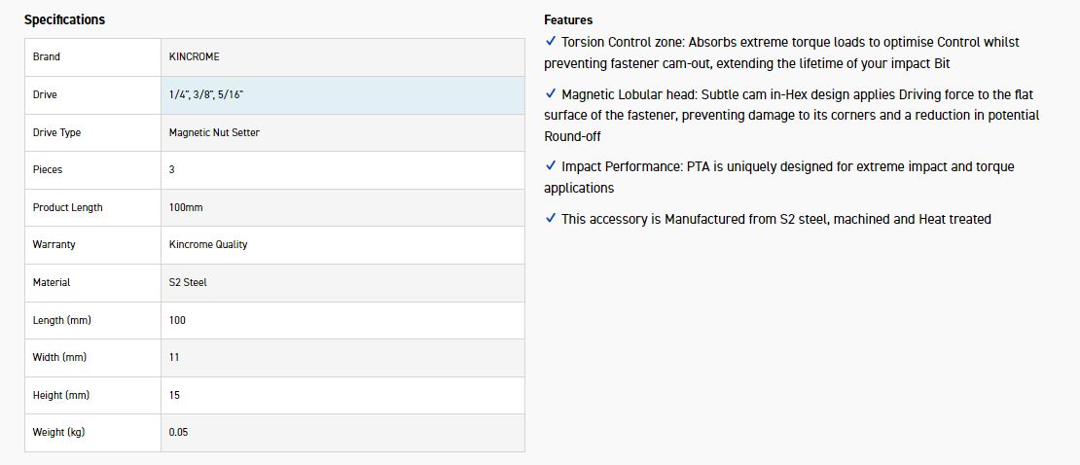Click the checkmark before the S2 steel feature
The height and width of the screenshot is (465, 1080).
pyautogui.click(x=551, y=219)
